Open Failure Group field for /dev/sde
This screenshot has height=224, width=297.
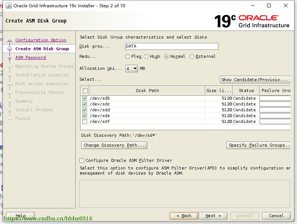coord(275,116)
